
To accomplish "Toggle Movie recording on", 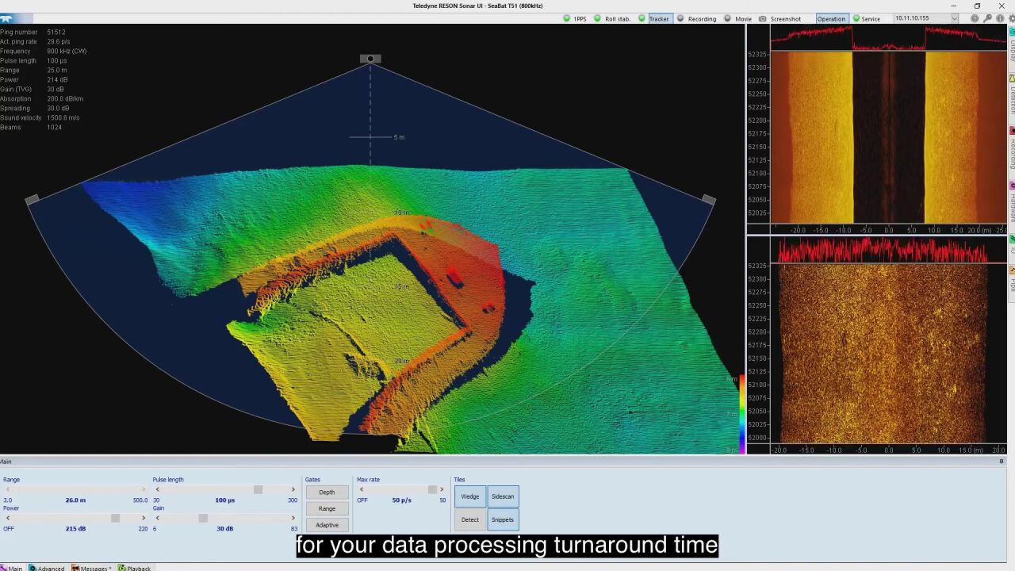I will [741, 18].
